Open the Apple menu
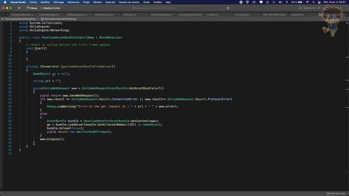349x196 pixels. 5,2
